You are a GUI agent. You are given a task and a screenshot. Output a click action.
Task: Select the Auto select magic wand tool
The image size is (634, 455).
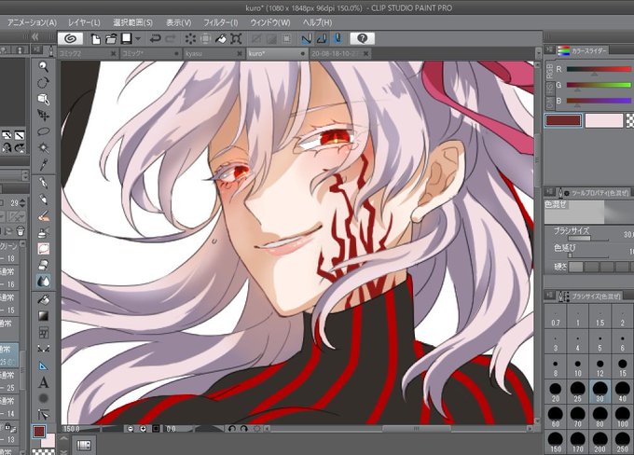click(43, 147)
